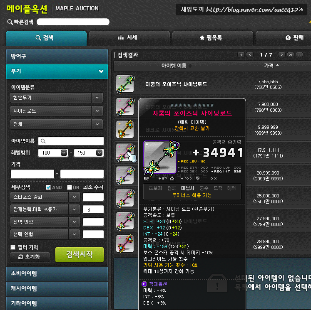Click the maximum price input field
The image size is (311, 310).
[82, 174]
